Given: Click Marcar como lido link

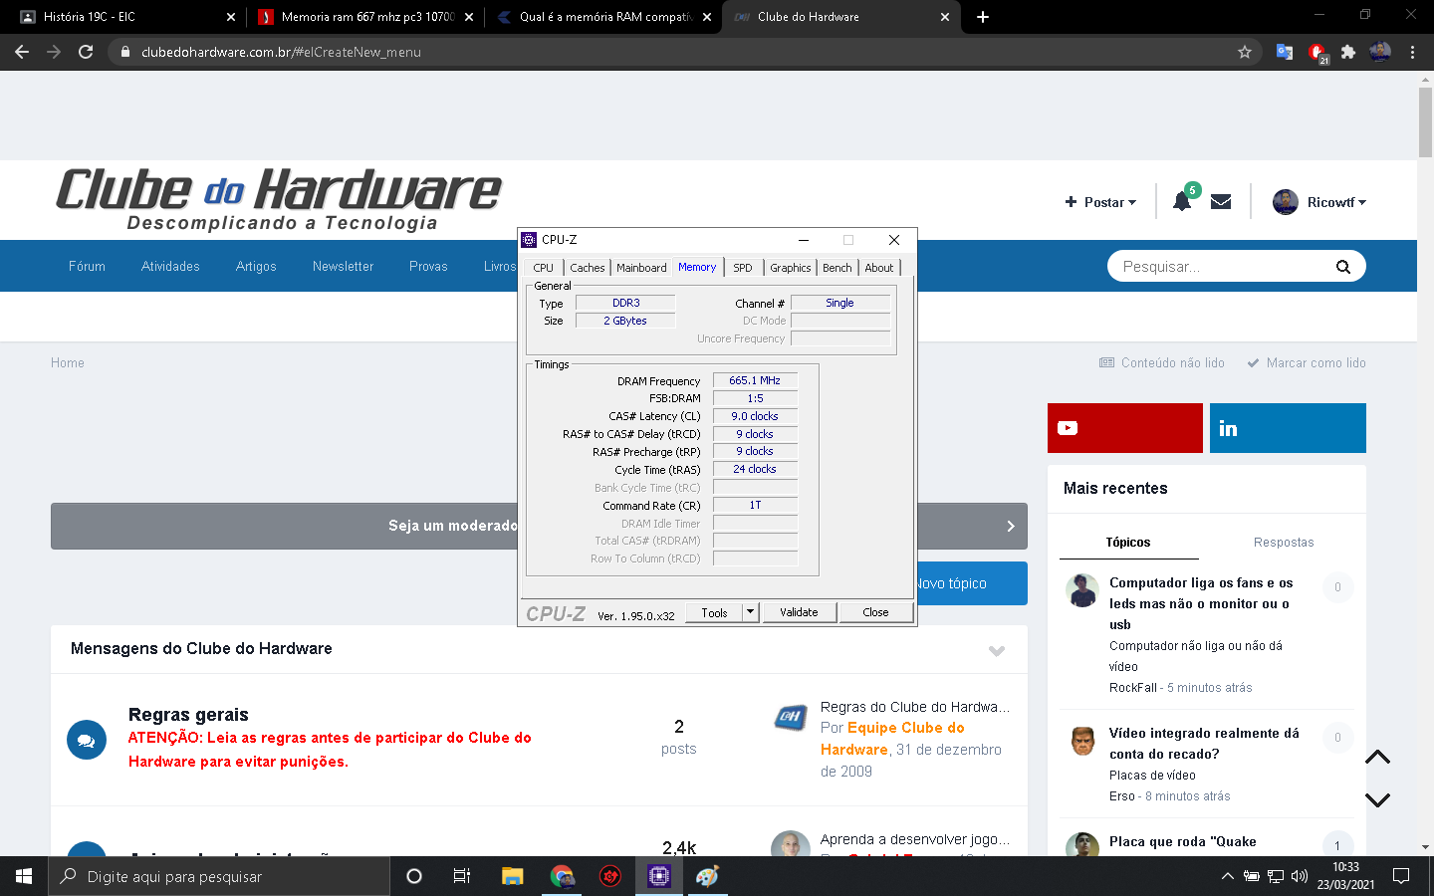Looking at the screenshot, I should coord(1307,363).
